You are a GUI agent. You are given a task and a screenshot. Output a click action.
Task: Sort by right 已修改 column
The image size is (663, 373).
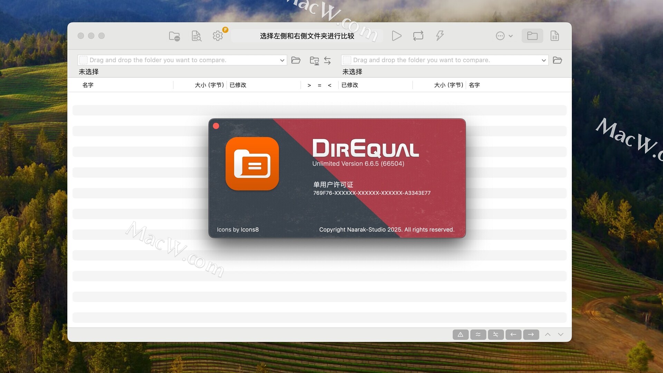[350, 85]
